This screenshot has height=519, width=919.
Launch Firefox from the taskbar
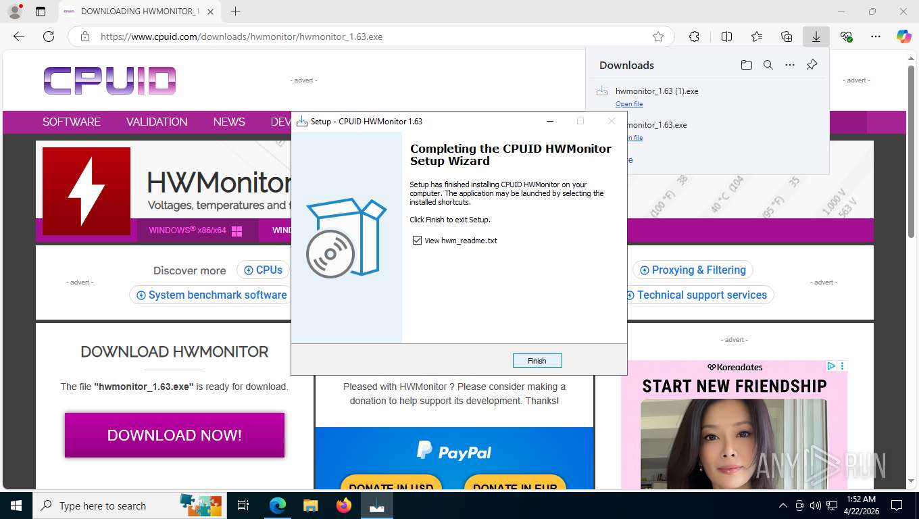pyautogui.click(x=344, y=505)
